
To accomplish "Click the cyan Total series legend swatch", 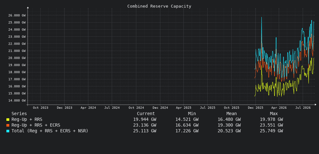I will click(8, 131).
